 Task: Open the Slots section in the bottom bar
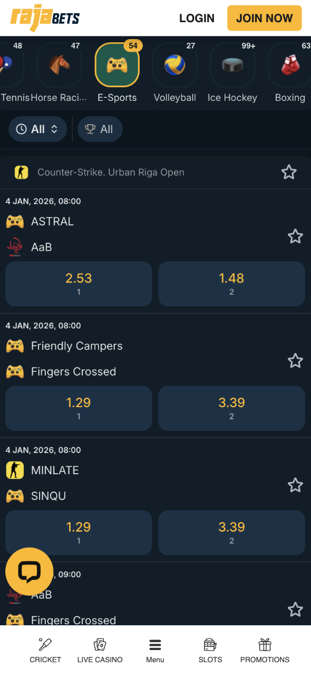click(x=210, y=649)
